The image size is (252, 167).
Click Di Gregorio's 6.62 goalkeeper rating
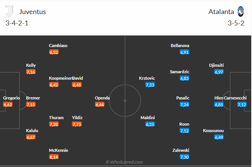(x=8, y=104)
